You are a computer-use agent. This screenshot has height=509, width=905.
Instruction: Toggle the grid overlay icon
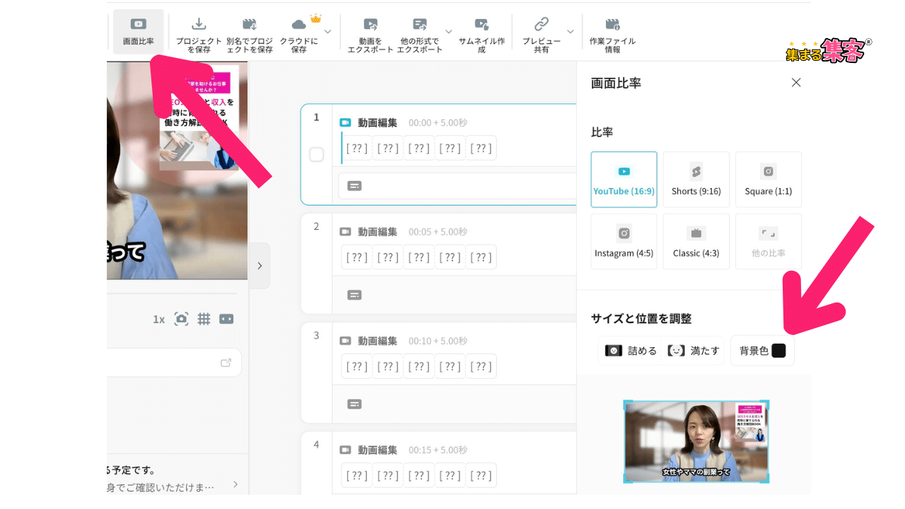[204, 319]
